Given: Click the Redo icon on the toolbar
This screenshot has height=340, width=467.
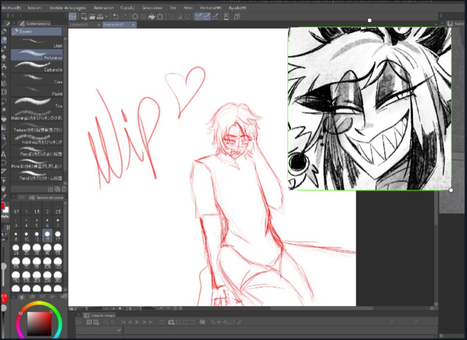Looking at the screenshot, I should (x=124, y=17).
